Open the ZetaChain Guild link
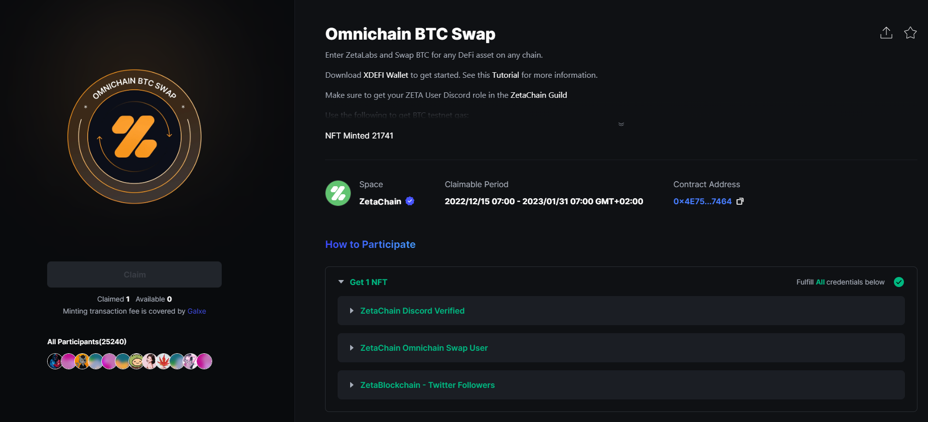The image size is (928, 422). [539, 95]
